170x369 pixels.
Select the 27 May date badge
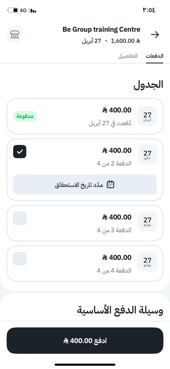pyautogui.click(x=147, y=155)
